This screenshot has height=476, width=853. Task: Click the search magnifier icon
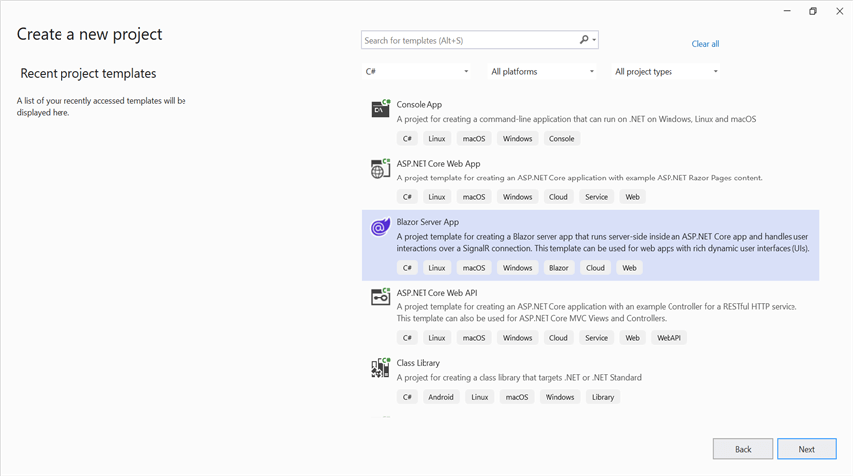(x=584, y=40)
